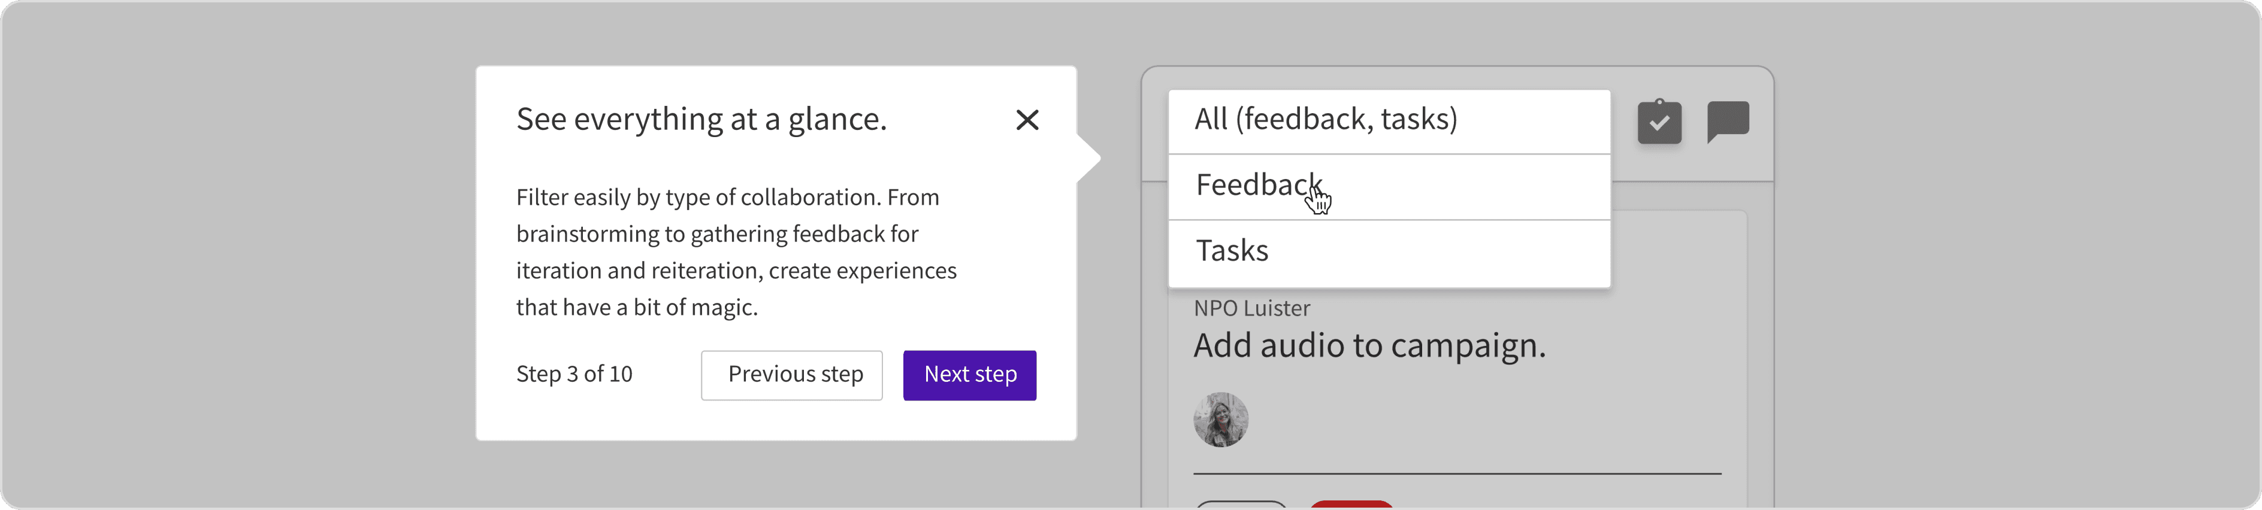Choose the Feedback filter option
This screenshot has height=510, width=2262.
[1389, 187]
